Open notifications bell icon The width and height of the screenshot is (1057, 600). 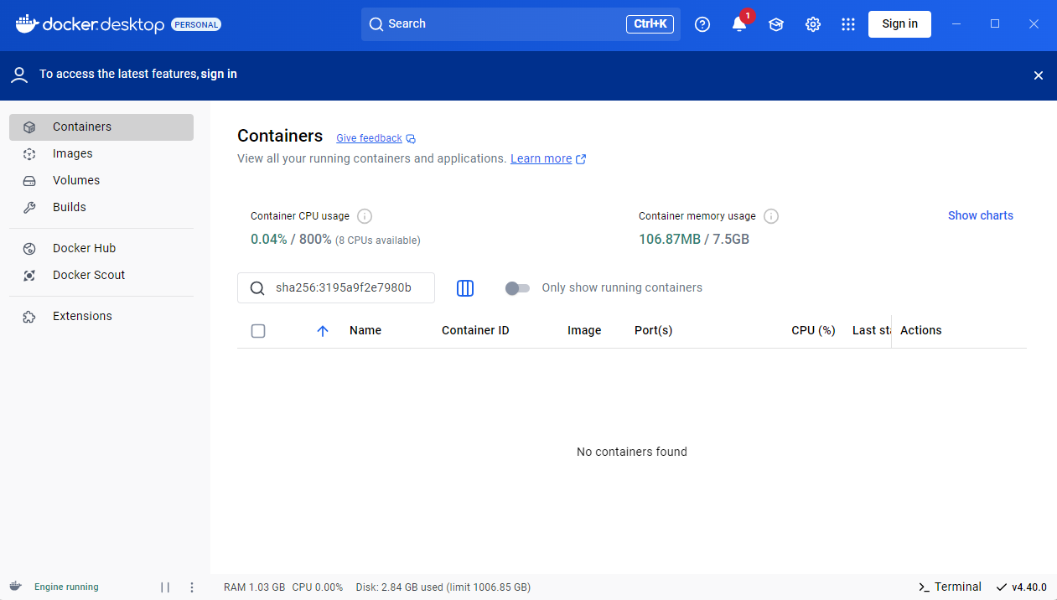point(739,24)
